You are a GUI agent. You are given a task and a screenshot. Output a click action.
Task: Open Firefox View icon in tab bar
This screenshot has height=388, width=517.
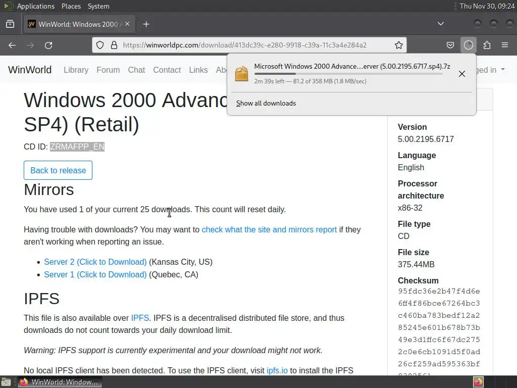point(10,24)
